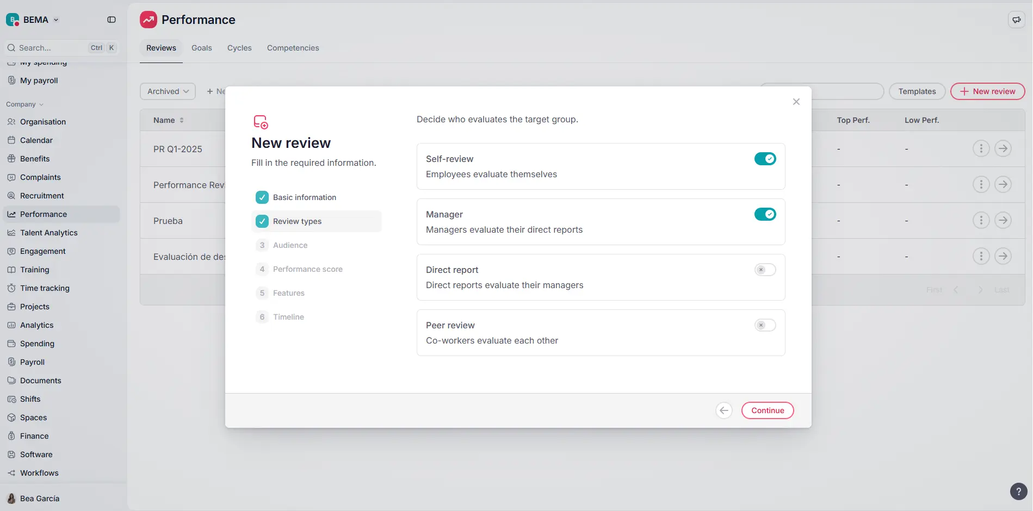Open the BEMA workspace switcher chevron
The width and height of the screenshot is (1033, 511).
(x=55, y=20)
